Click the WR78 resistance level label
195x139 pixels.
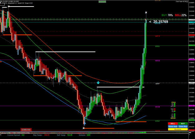tap(158, 36)
